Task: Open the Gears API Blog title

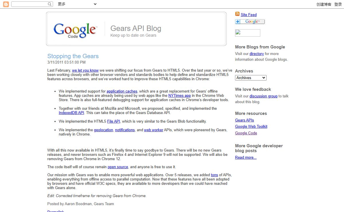Action: point(136,28)
